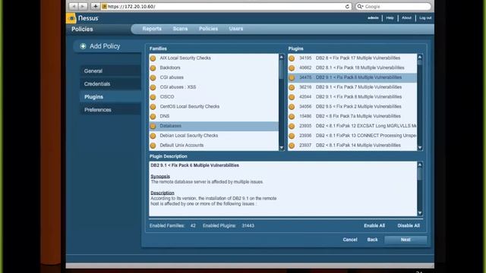This screenshot has height=273, width=486.
Task: Toggle orange dot for plugin 34195
Action: tap(292, 58)
